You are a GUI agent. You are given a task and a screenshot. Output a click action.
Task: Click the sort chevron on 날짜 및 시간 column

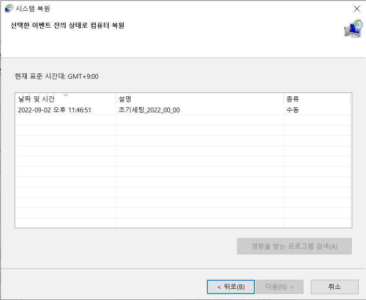(x=66, y=94)
